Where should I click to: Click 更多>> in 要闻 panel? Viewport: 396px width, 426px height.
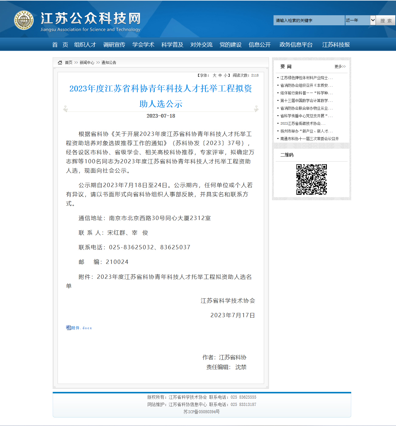click(340, 66)
